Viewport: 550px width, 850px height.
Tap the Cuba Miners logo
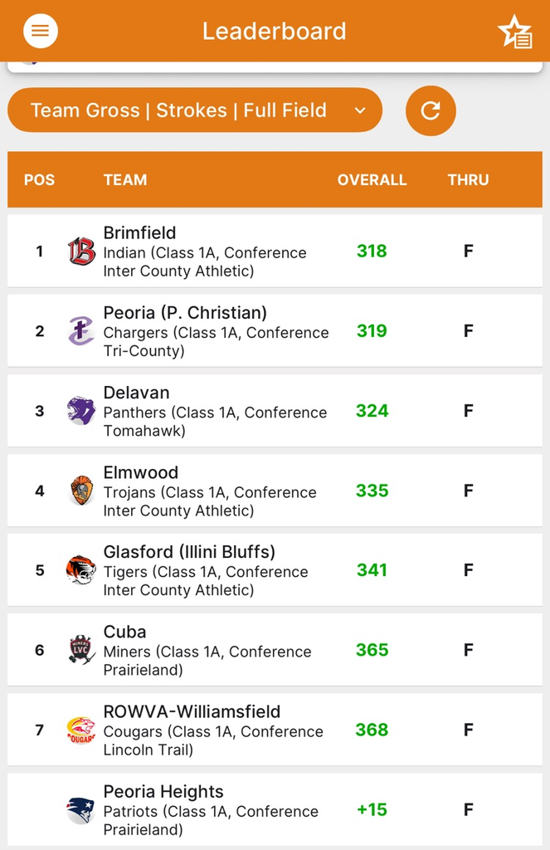click(x=81, y=650)
